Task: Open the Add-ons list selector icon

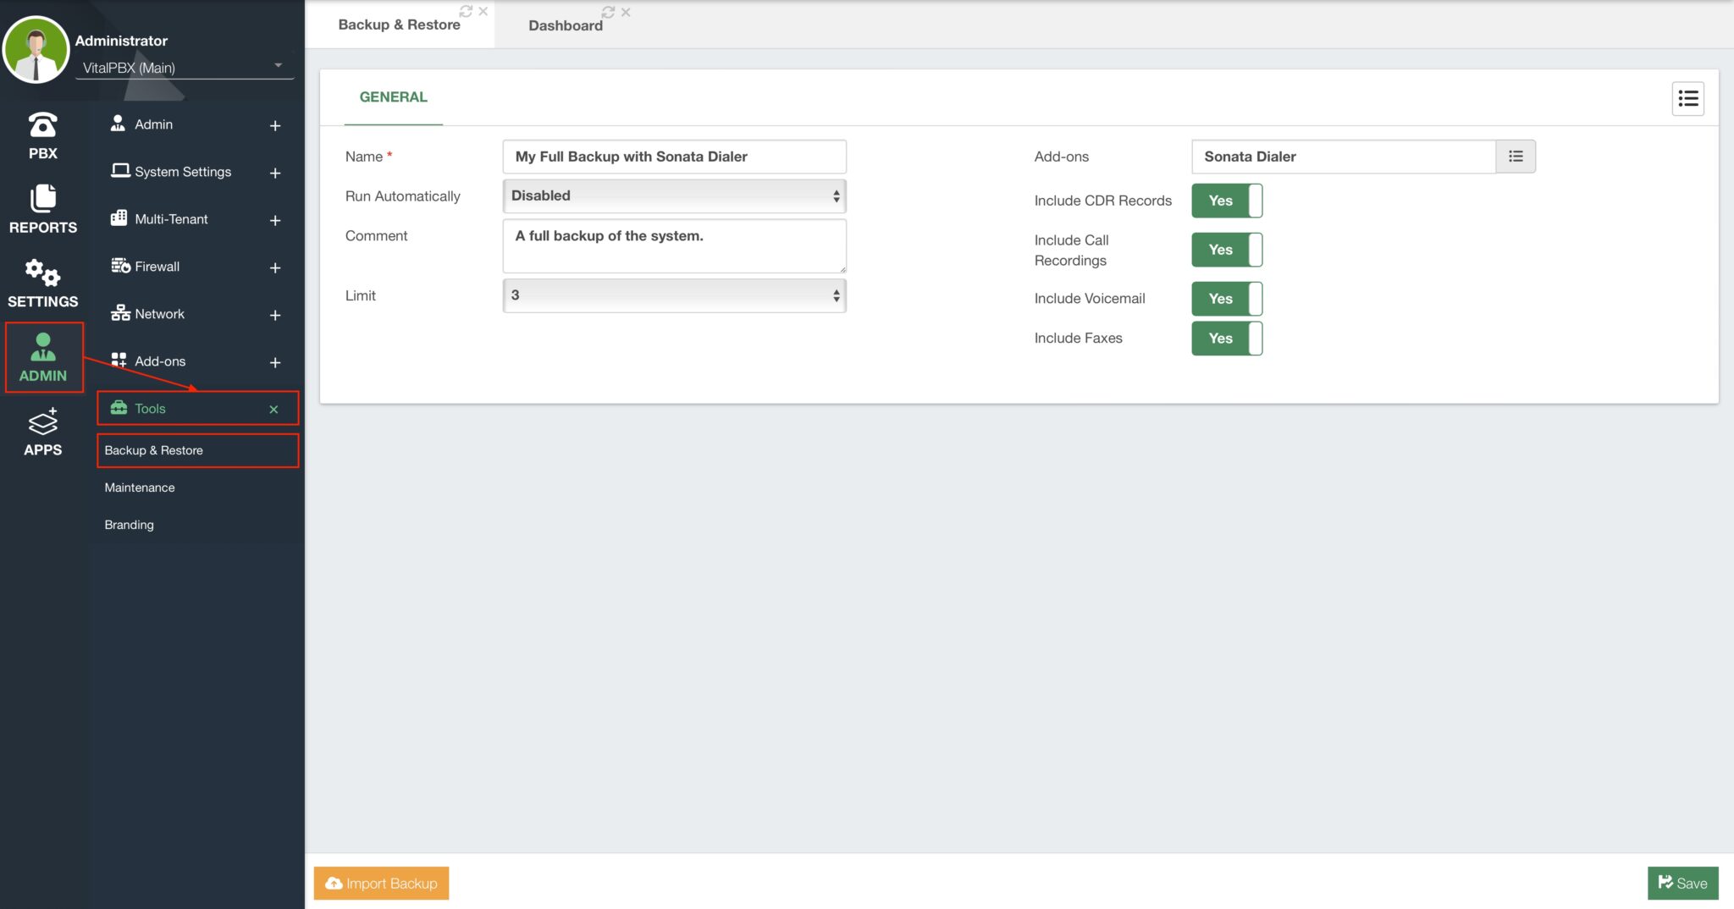Action: coord(1516,157)
